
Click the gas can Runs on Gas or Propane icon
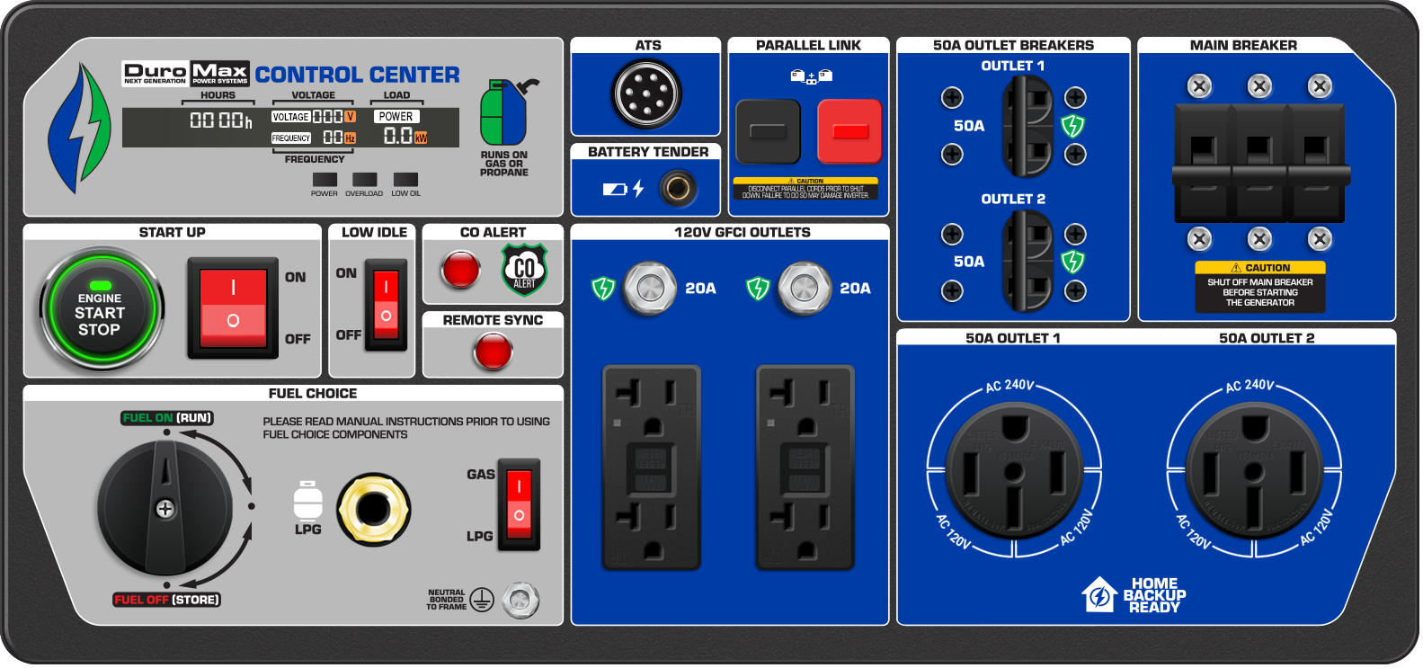coord(508,113)
